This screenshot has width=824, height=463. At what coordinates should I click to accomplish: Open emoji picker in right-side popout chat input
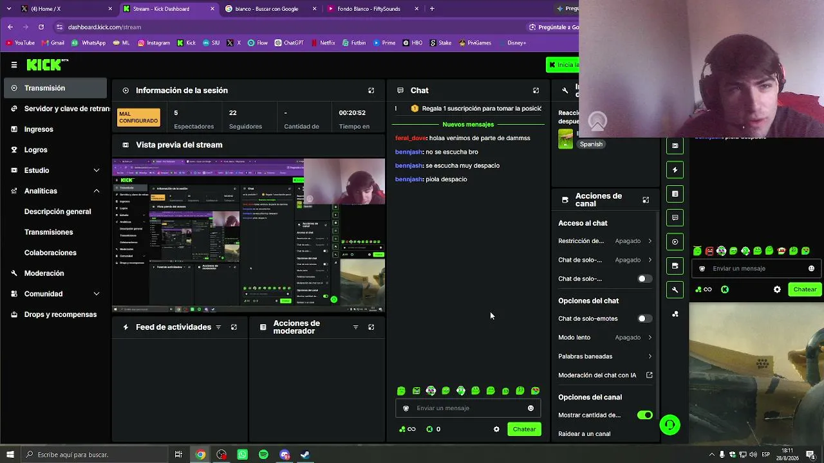pos(811,269)
